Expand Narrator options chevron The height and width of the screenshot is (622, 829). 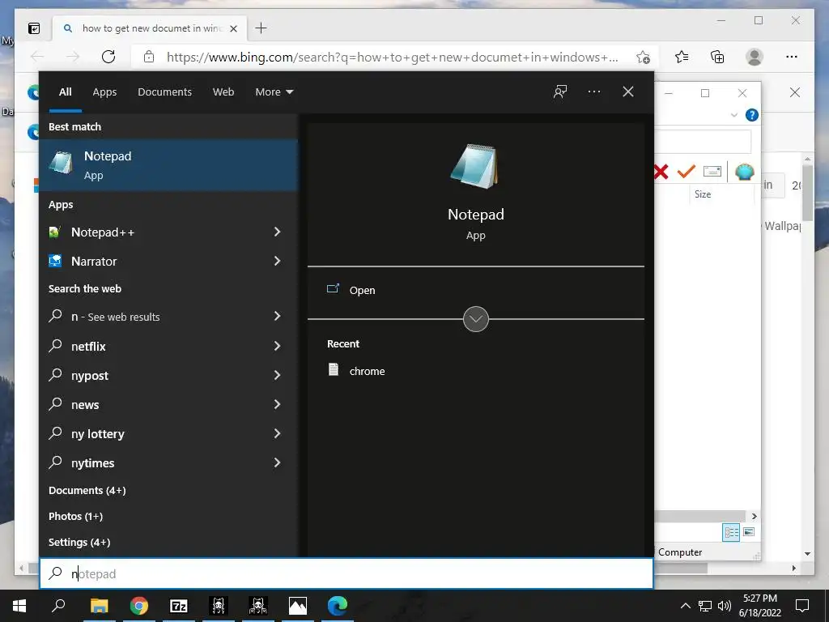(277, 262)
